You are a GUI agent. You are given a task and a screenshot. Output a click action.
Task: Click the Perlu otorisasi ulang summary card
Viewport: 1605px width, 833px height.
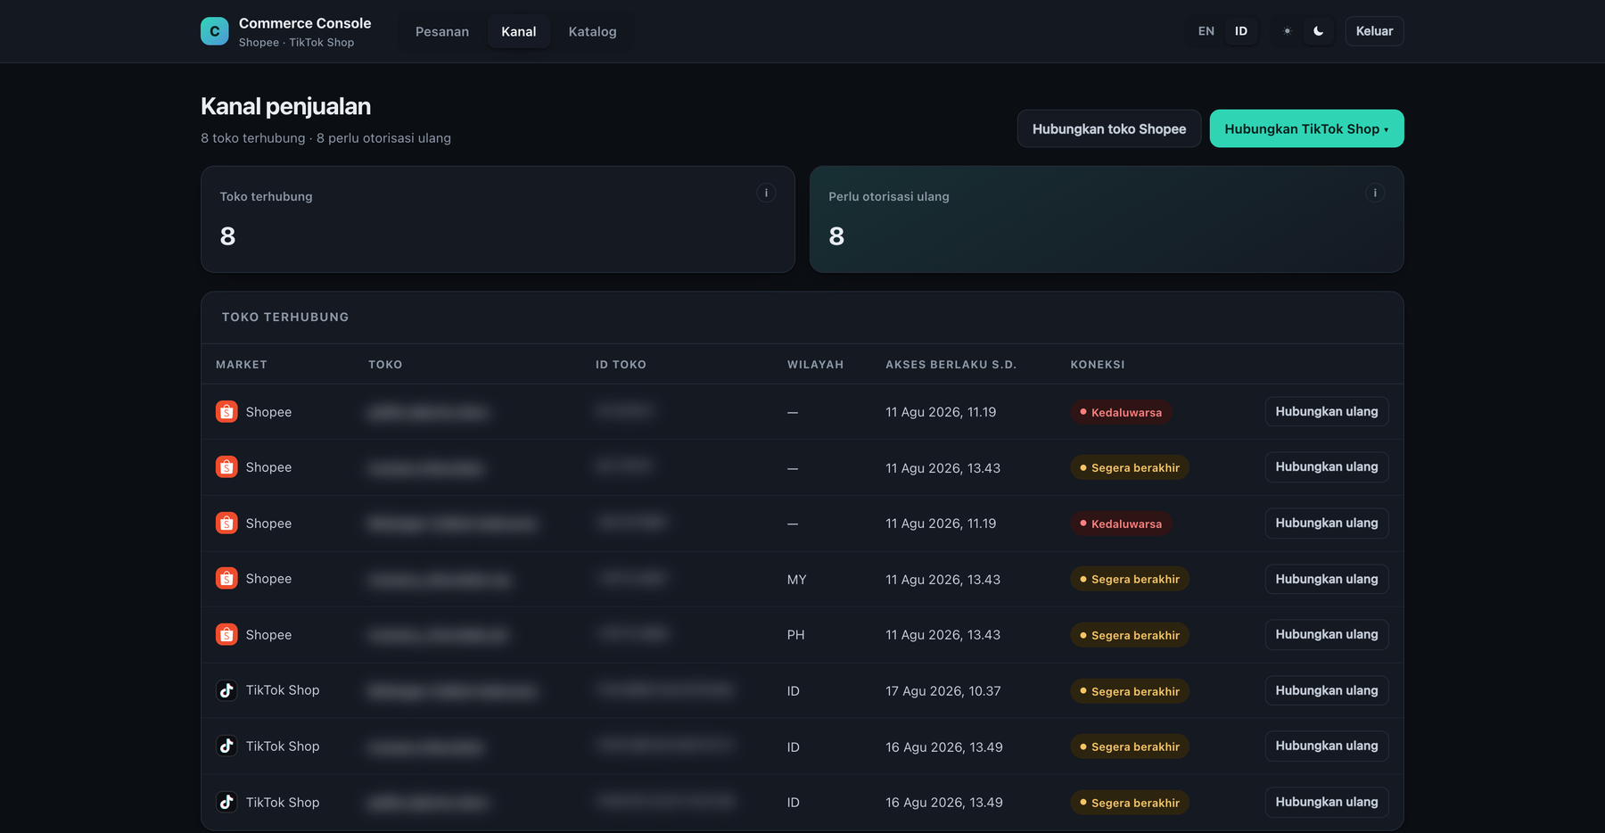tap(1107, 219)
